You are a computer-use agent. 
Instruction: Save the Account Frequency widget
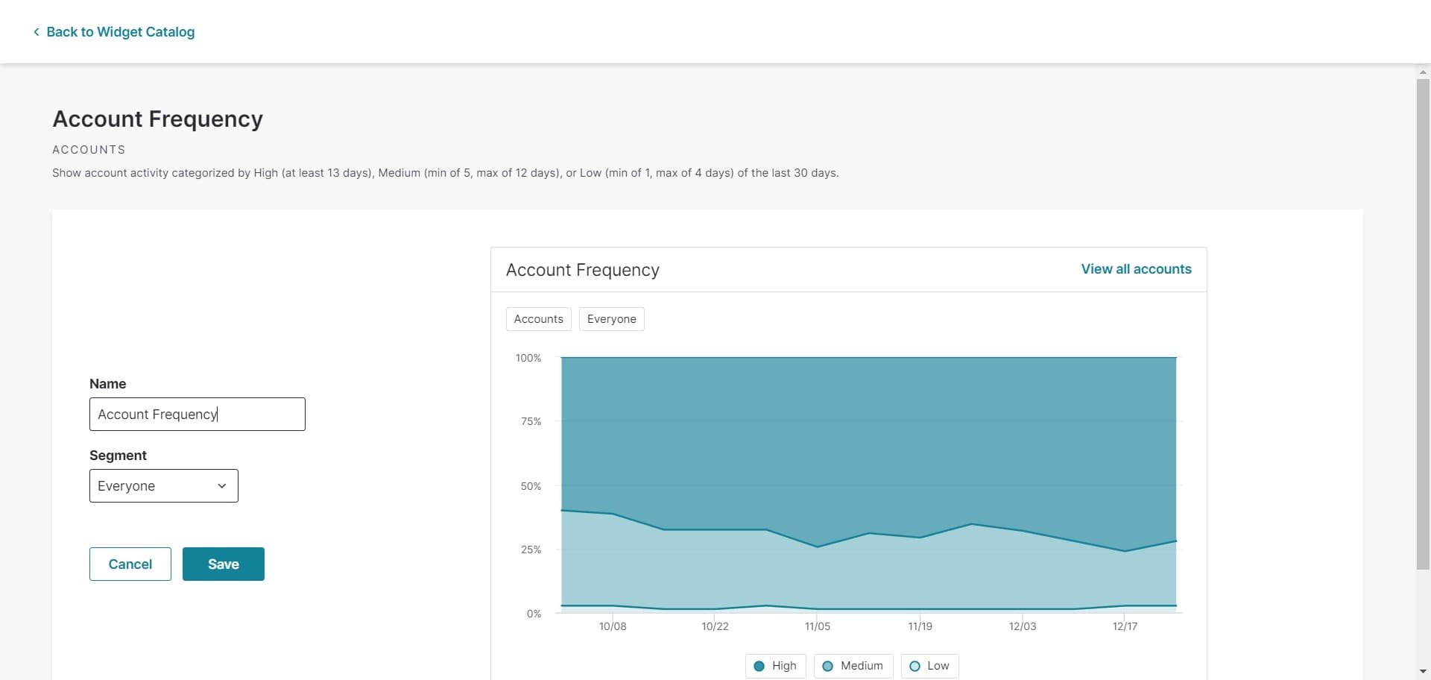click(x=223, y=564)
